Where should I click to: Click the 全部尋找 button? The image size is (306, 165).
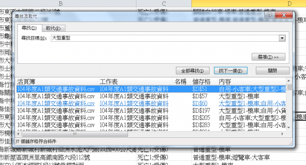pos(193,71)
